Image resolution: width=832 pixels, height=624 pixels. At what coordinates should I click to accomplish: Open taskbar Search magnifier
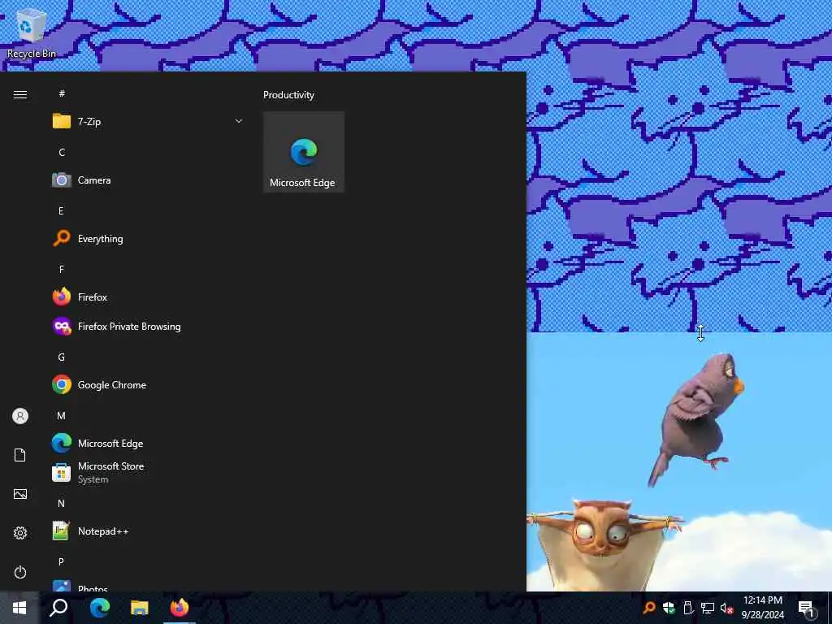(x=58, y=608)
